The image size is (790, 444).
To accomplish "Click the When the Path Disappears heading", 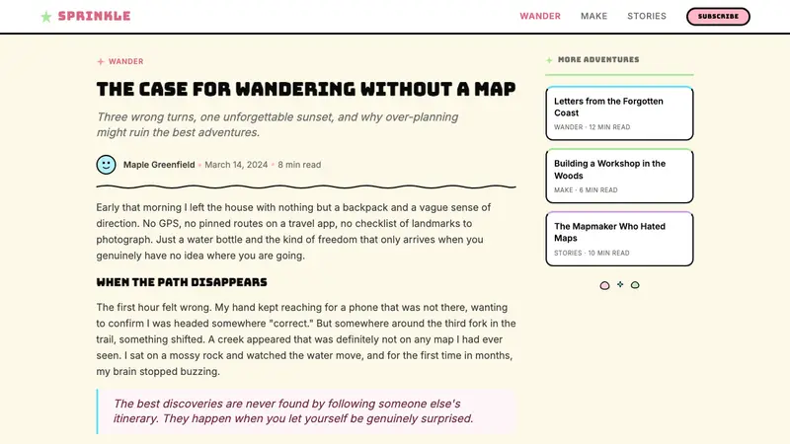I will (182, 282).
